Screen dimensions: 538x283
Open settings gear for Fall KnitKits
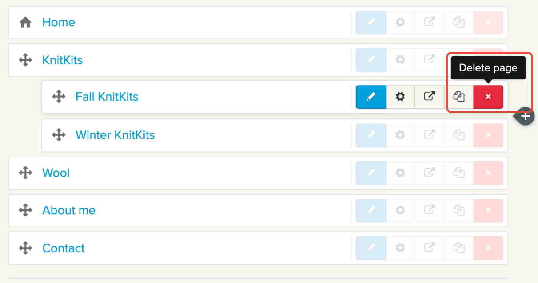400,97
